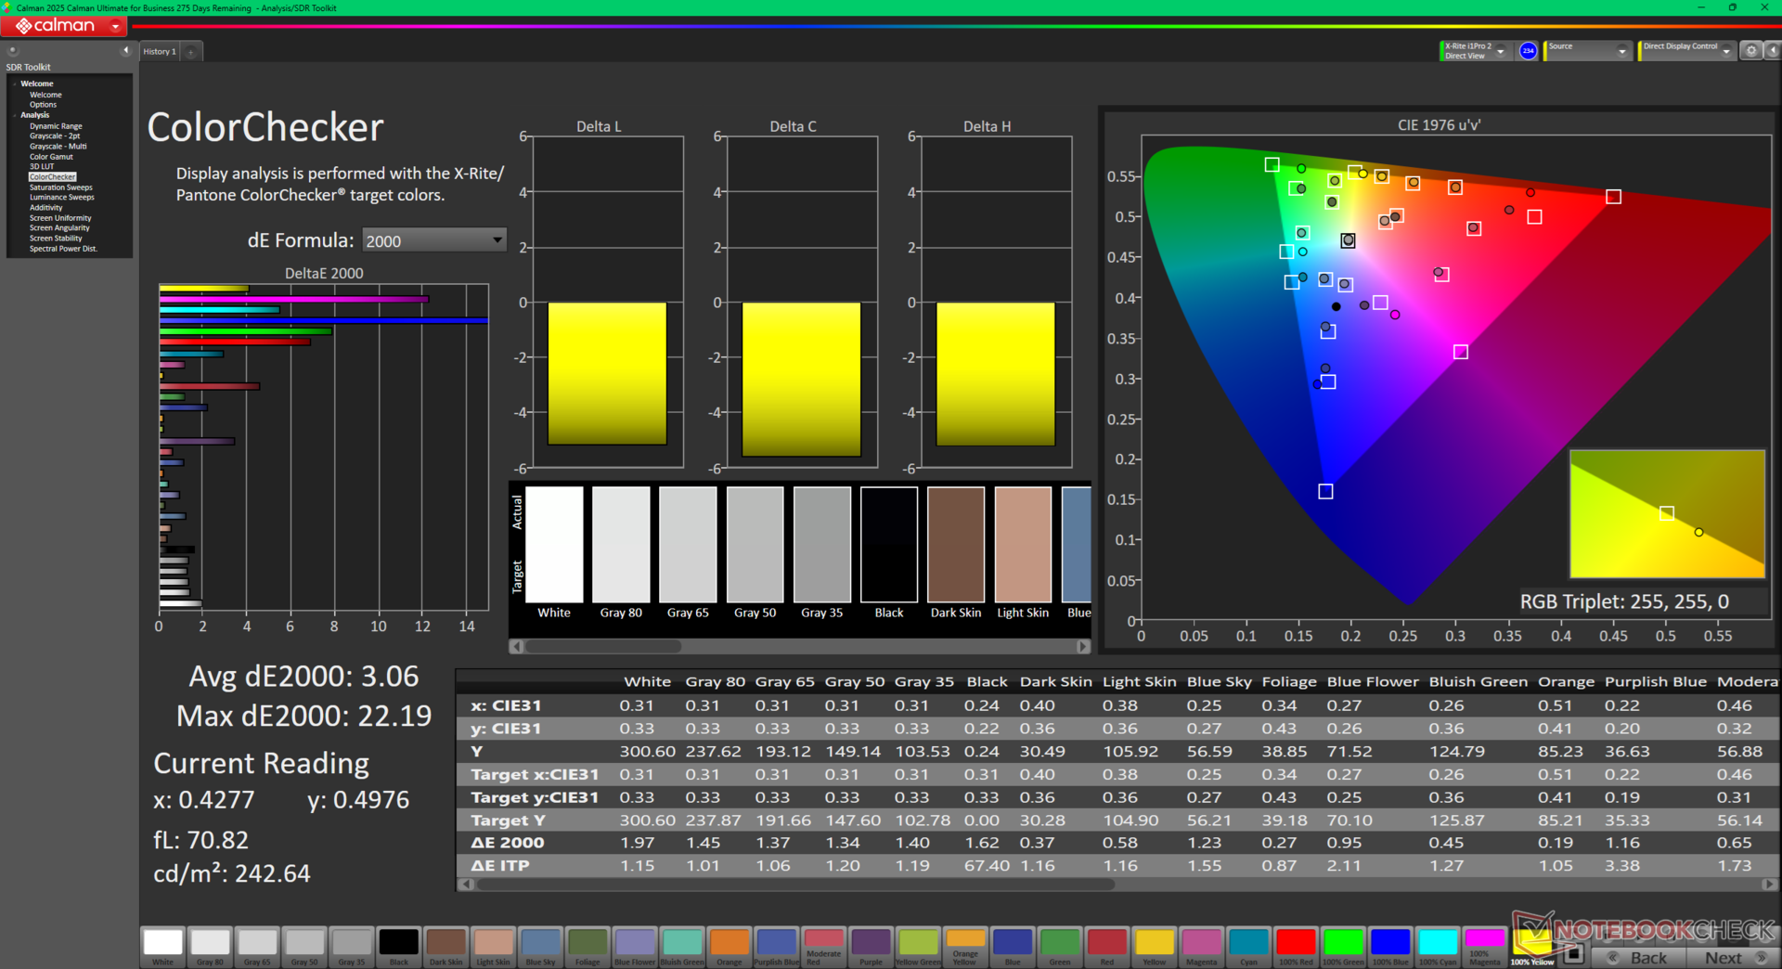Open the Direct Display Control dropdown
Image resolution: width=1782 pixels, height=969 pixels.
click(x=1725, y=52)
